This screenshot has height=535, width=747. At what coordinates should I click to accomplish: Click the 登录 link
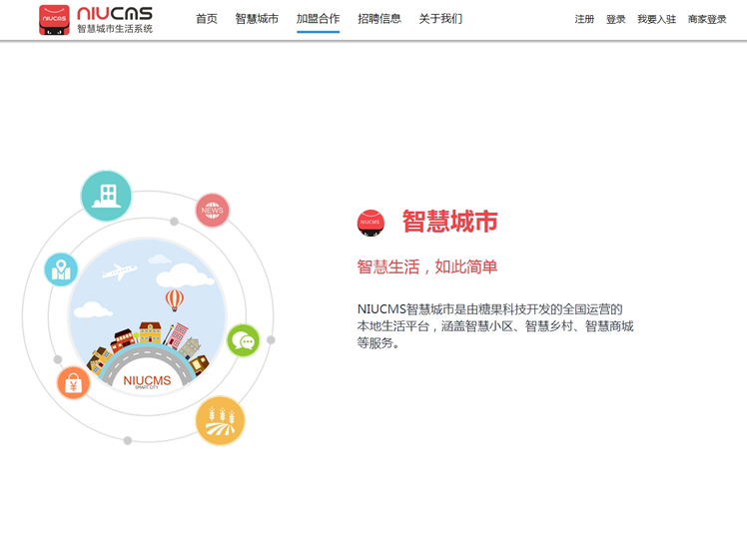pos(616,20)
